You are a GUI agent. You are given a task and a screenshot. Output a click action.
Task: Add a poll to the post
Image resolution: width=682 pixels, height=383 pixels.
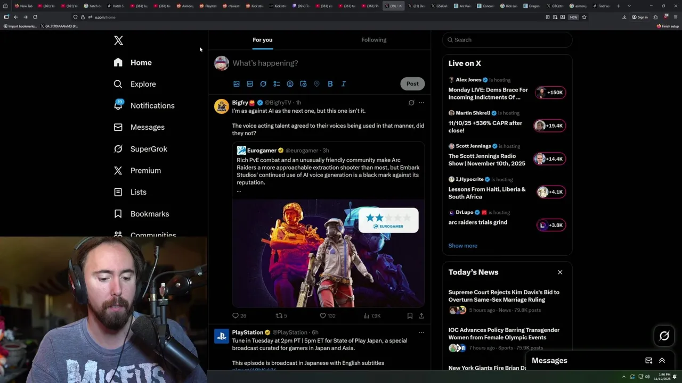click(277, 84)
